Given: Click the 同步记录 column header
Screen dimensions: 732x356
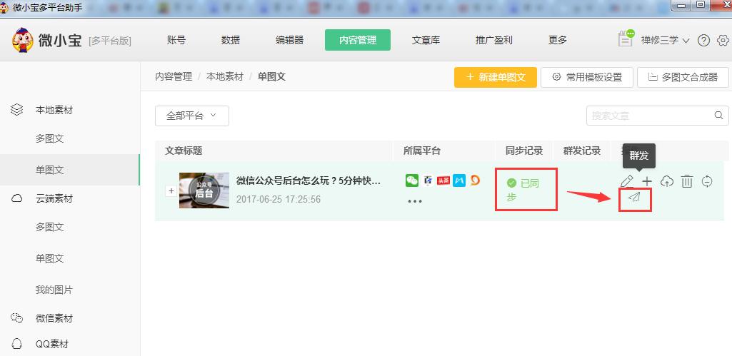Looking at the screenshot, I should click(x=524, y=151).
